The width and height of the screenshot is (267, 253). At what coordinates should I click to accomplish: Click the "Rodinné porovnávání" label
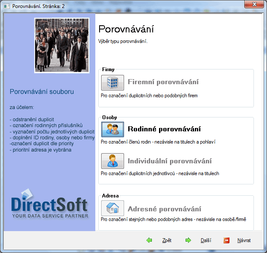(164, 129)
